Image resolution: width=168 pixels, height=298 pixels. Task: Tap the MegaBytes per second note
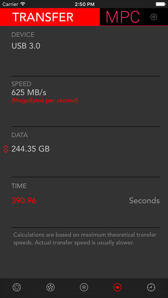(45, 101)
